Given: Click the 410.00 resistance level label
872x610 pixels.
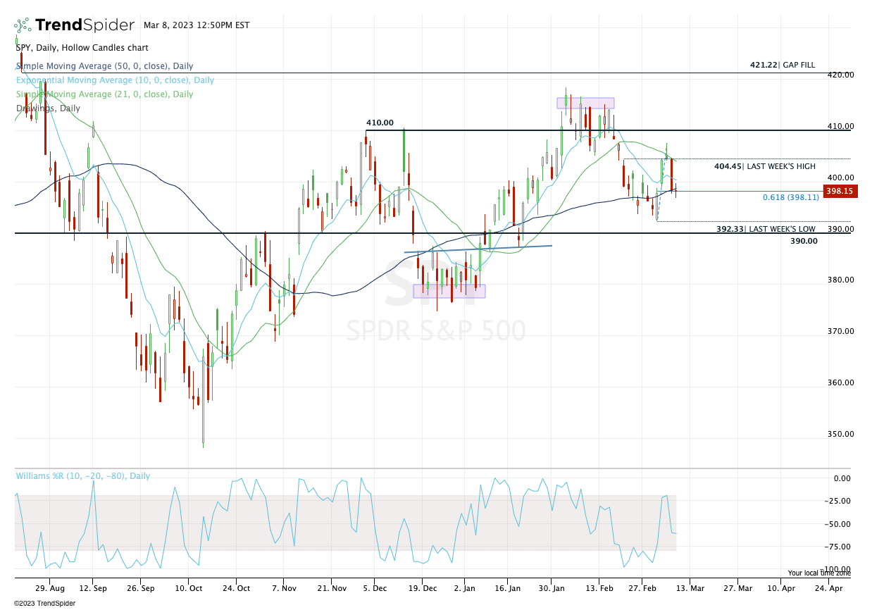Looking at the screenshot, I should [x=380, y=123].
